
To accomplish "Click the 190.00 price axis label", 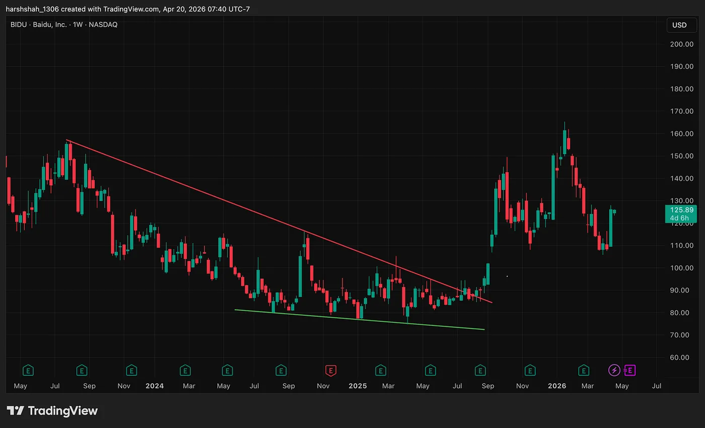I will tap(681, 66).
